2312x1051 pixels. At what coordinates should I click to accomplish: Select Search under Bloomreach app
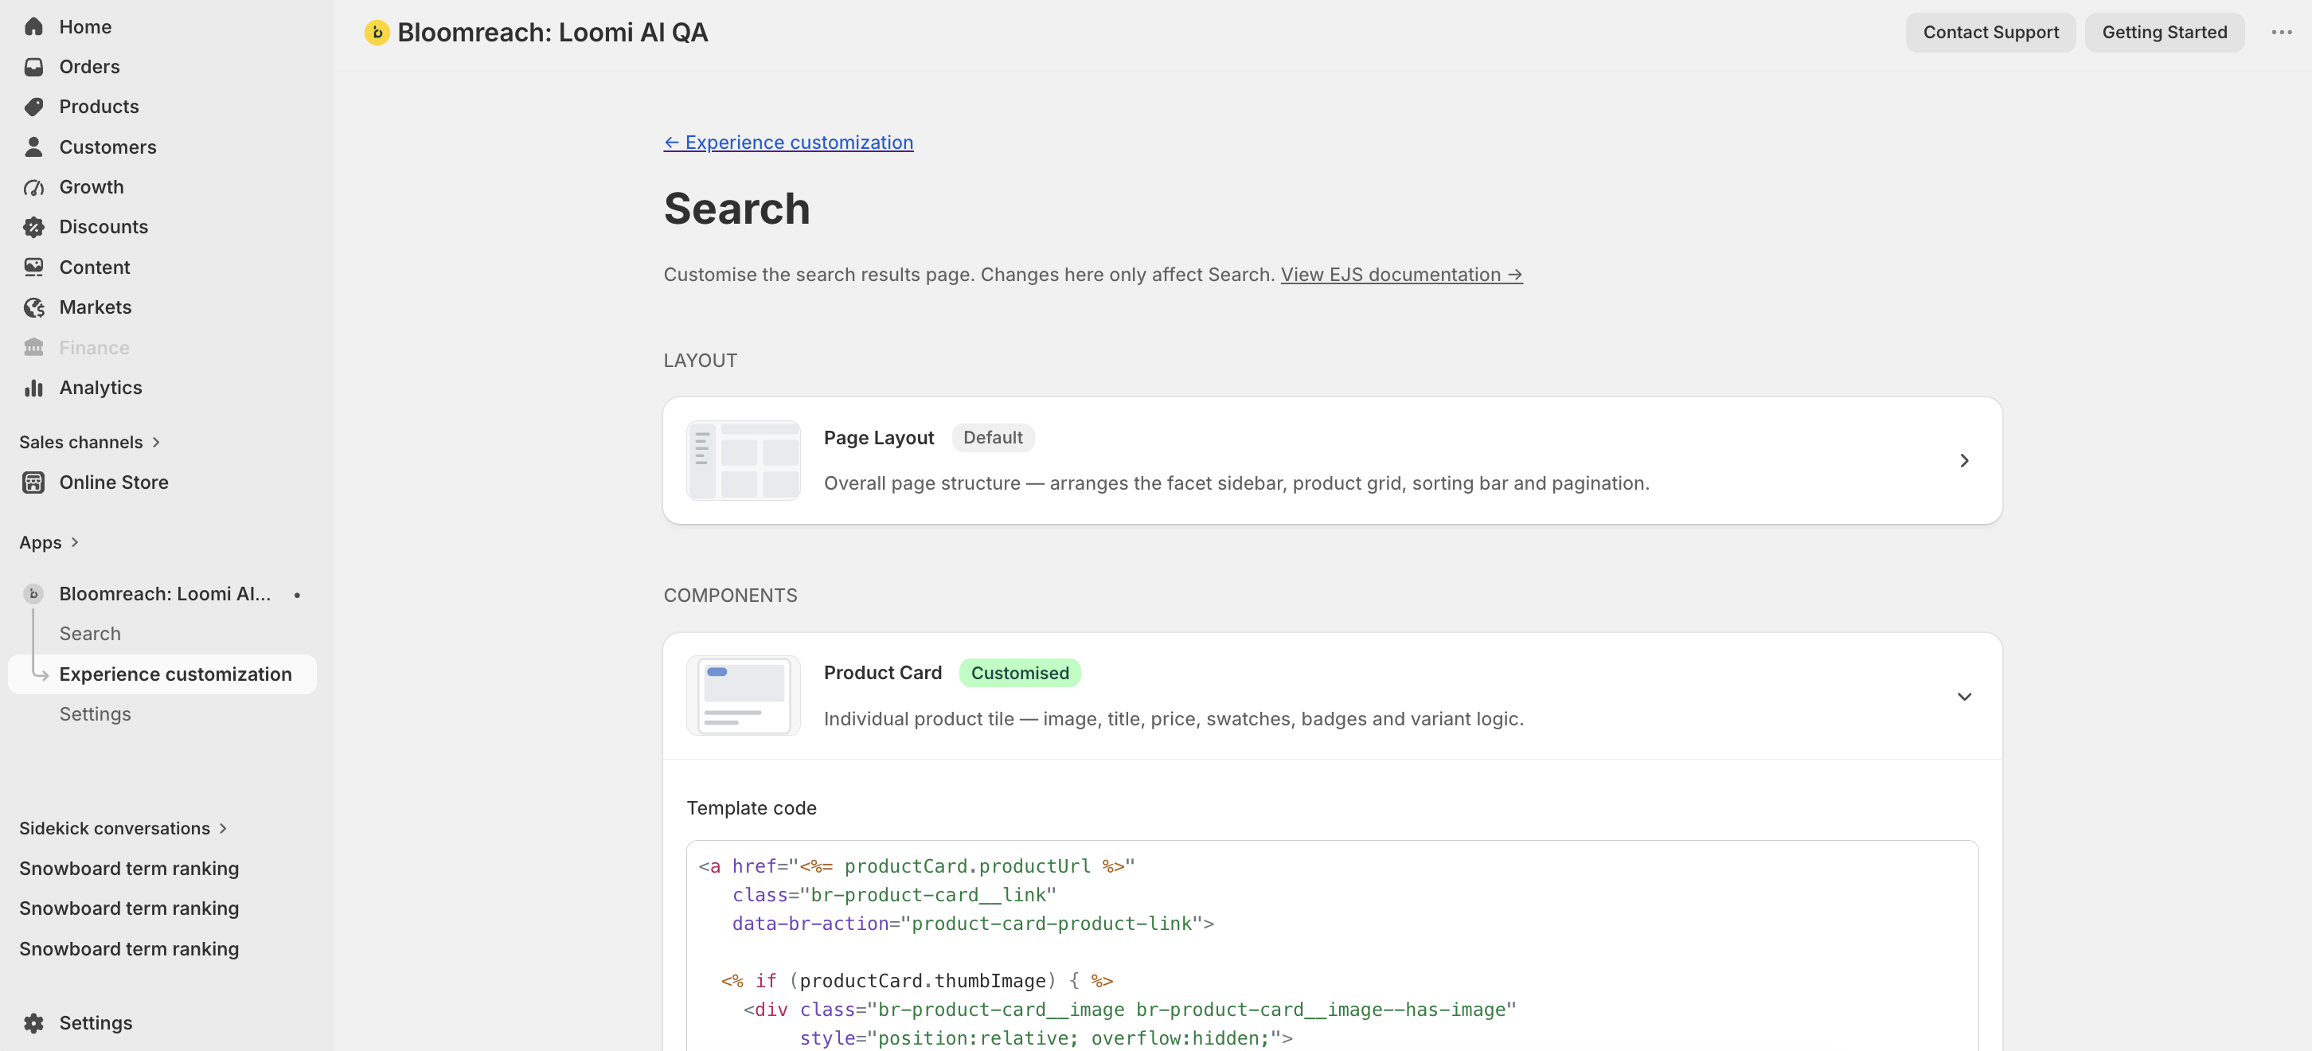pos(90,634)
